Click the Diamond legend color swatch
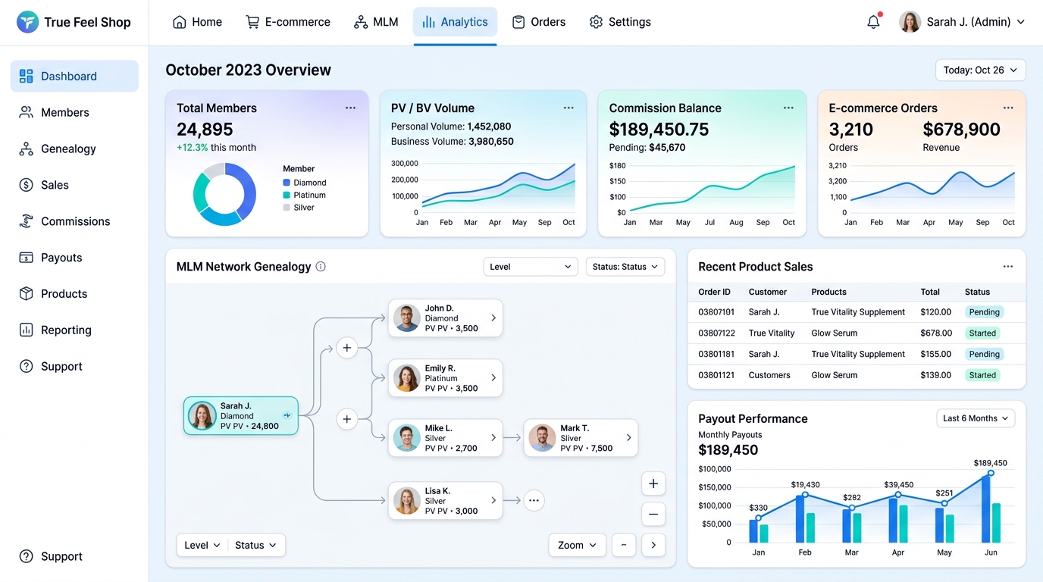This screenshot has width=1043, height=582. pos(287,183)
